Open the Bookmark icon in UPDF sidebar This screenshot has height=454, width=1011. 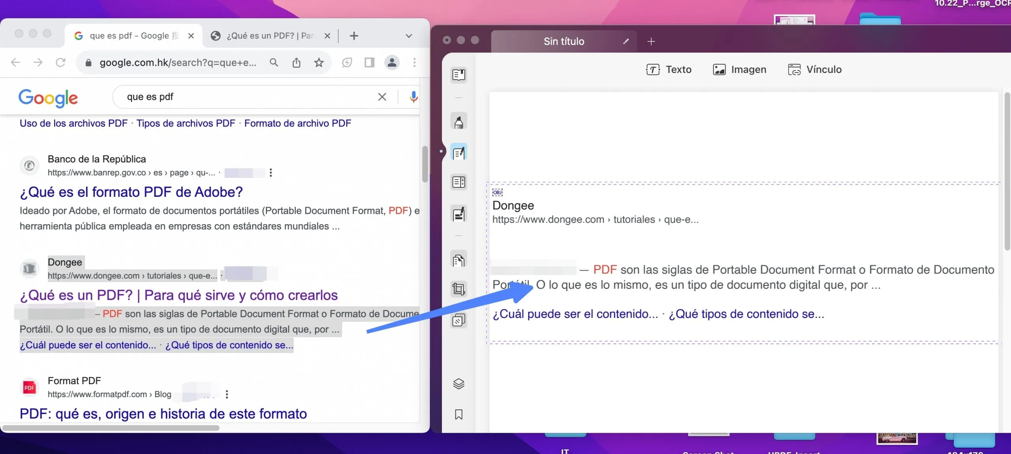click(459, 415)
